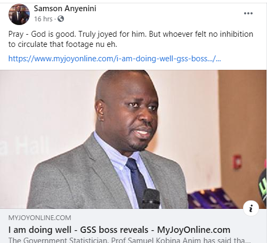This screenshot has height=243, width=267.
Task: Click the red fire alarm on wall
Action: tap(237, 161)
